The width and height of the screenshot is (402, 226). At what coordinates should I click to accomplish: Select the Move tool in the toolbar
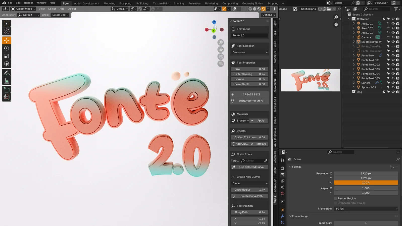pyautogui.click(x=7, y=40)
